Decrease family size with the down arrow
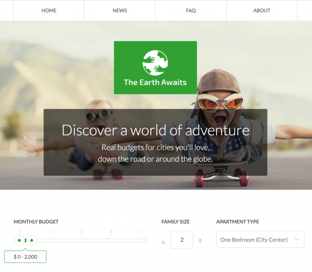This screenshot has height=272, width=312. tap(163, 242)
